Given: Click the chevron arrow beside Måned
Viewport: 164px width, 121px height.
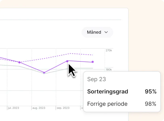Looking at the screenshot, I should pos(106,32).
